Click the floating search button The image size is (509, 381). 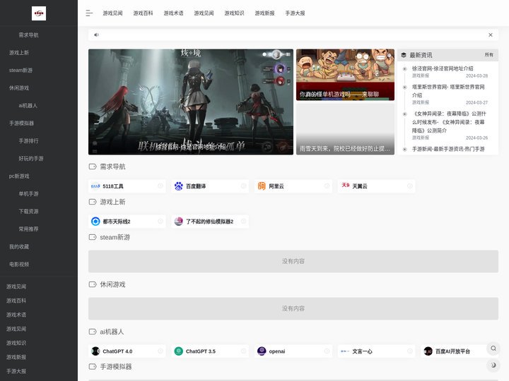click(x=493, y=349)
